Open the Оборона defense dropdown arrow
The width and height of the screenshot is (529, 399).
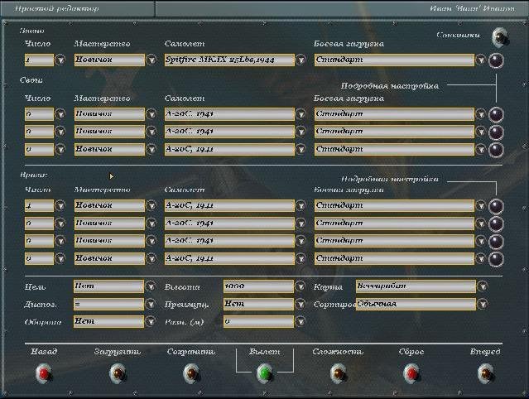[151, 321]
